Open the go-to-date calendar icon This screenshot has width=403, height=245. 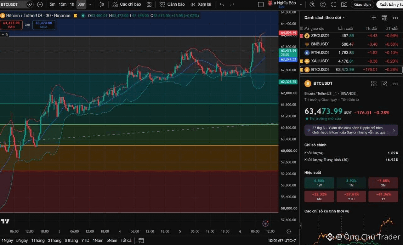point(141,240)
